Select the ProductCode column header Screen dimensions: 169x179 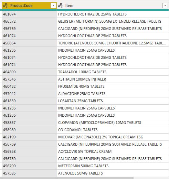29,6
